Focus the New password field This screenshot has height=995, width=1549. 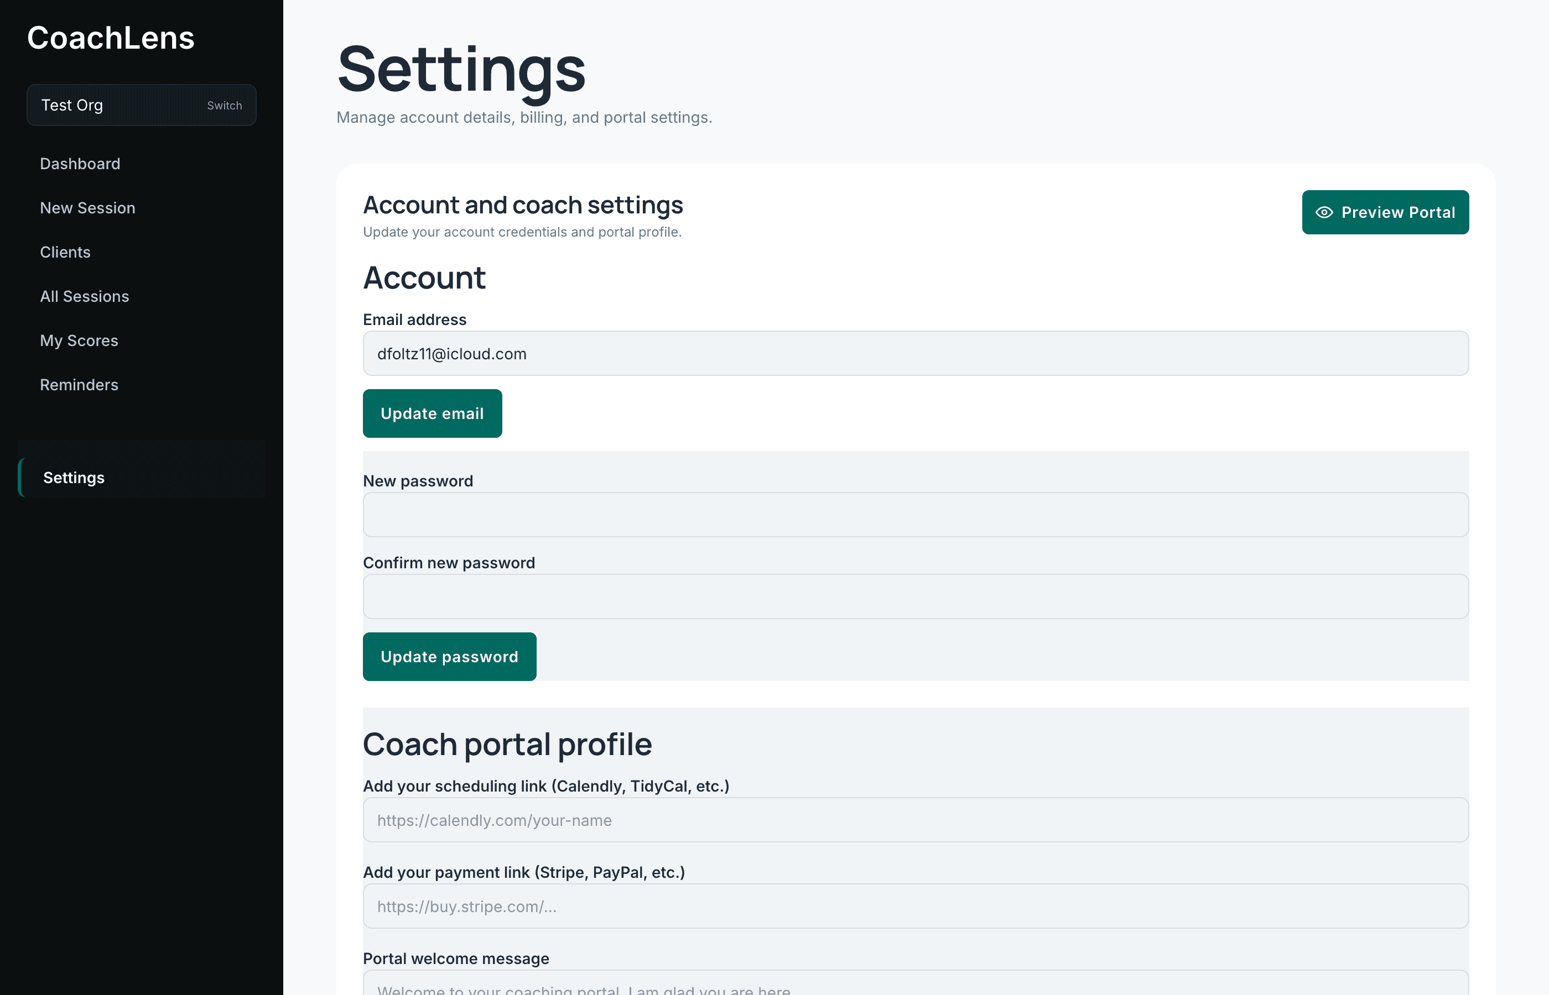(916, 515)
